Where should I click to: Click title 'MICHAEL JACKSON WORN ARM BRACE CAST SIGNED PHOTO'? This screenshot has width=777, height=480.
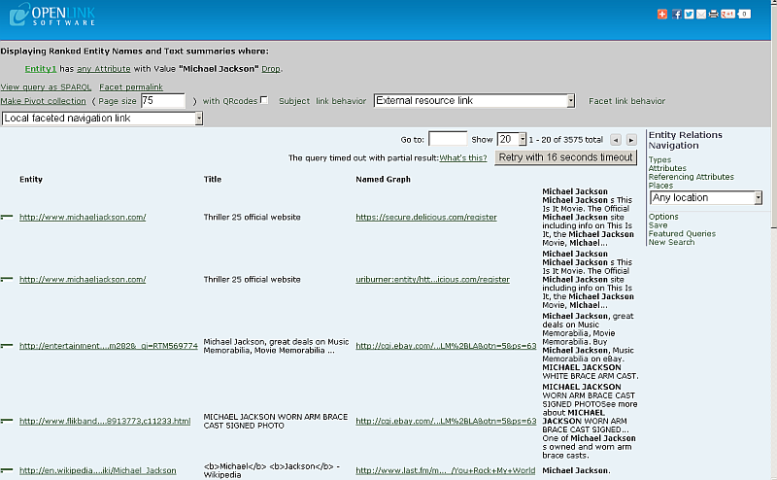(276, 421)
